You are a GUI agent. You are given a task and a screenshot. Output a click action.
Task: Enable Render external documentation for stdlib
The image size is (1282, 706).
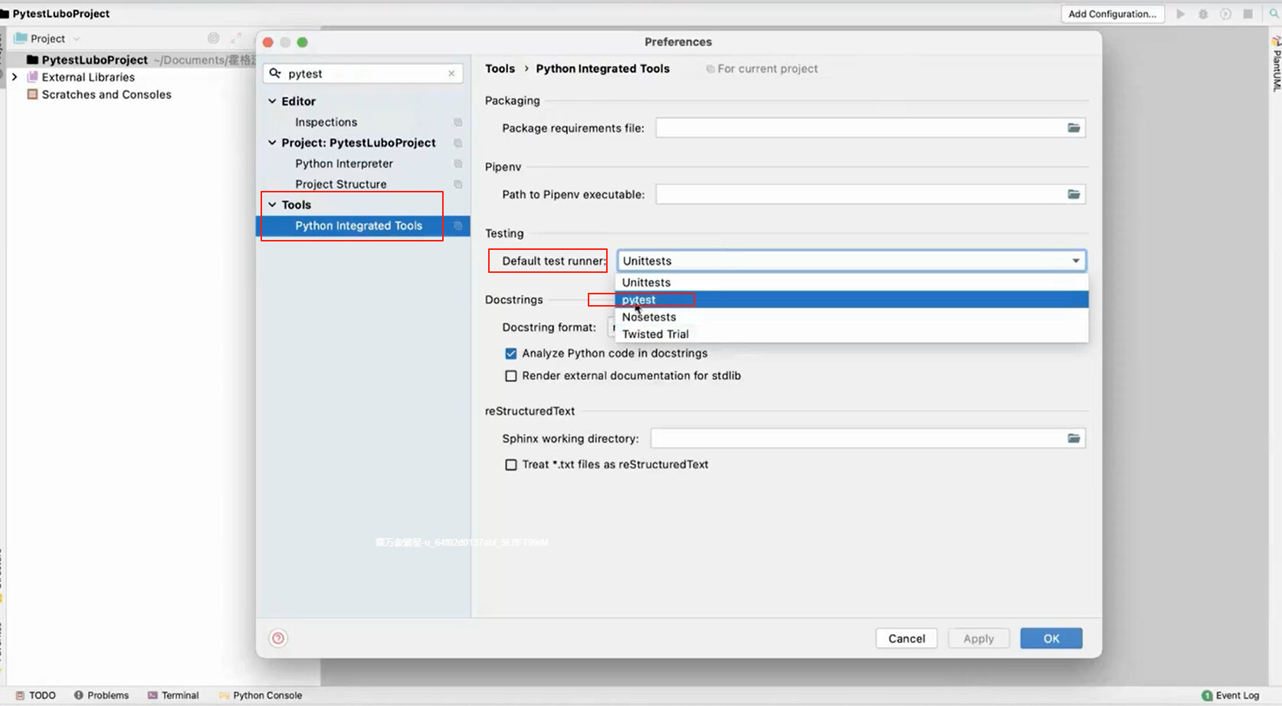point(511,376)
